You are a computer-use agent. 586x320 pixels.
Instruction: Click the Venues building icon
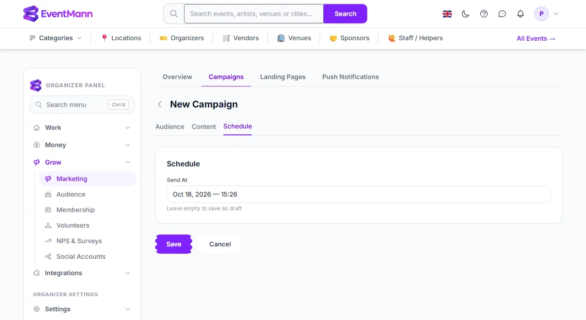pyautogui.click(x=282, y=38)
